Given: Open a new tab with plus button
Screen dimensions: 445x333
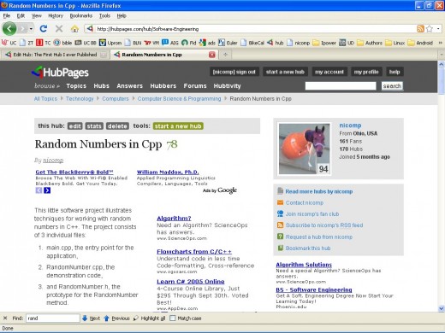Looking at the screenshot, I should click(225, 55).
